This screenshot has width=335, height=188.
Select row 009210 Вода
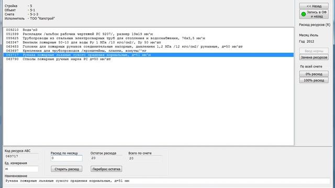[x=149, y=30]
